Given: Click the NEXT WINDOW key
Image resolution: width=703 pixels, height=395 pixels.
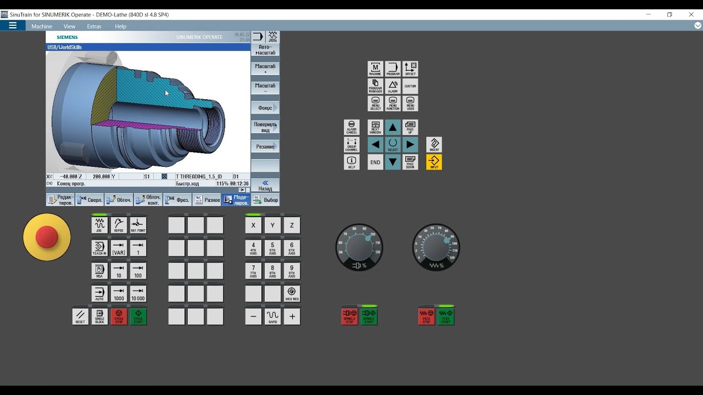Looking at the screenshot, I should (x=375, y=127).
